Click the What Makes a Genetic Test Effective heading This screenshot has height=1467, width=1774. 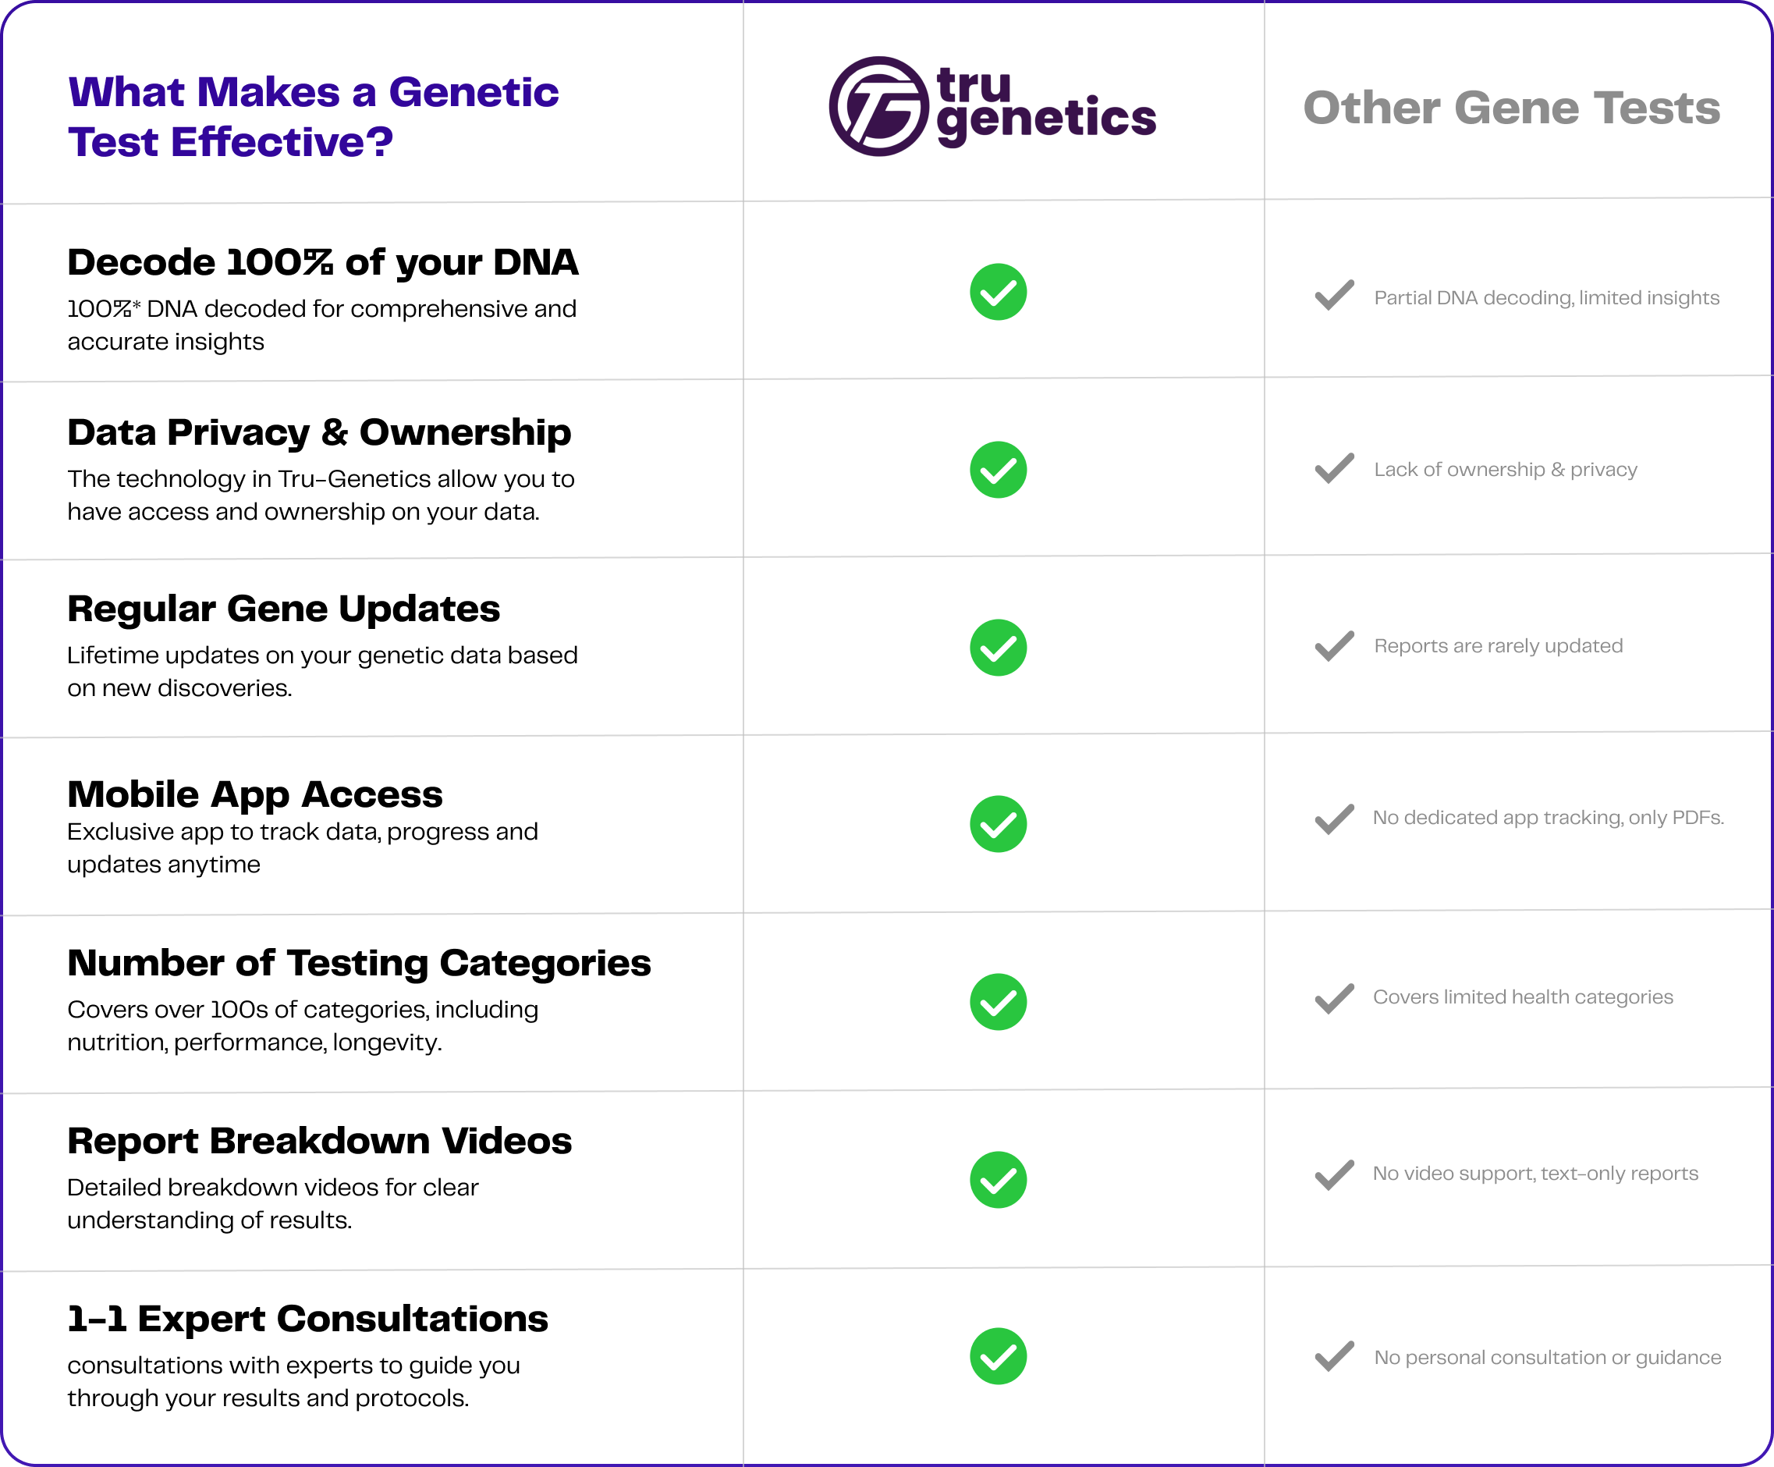pyautogui.click(x=314, y=116)
